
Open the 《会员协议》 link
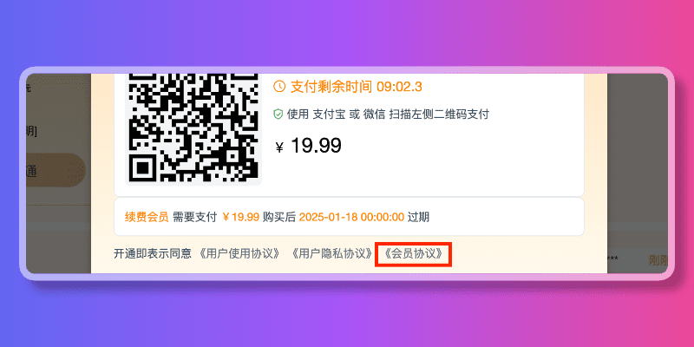point(414,253)
